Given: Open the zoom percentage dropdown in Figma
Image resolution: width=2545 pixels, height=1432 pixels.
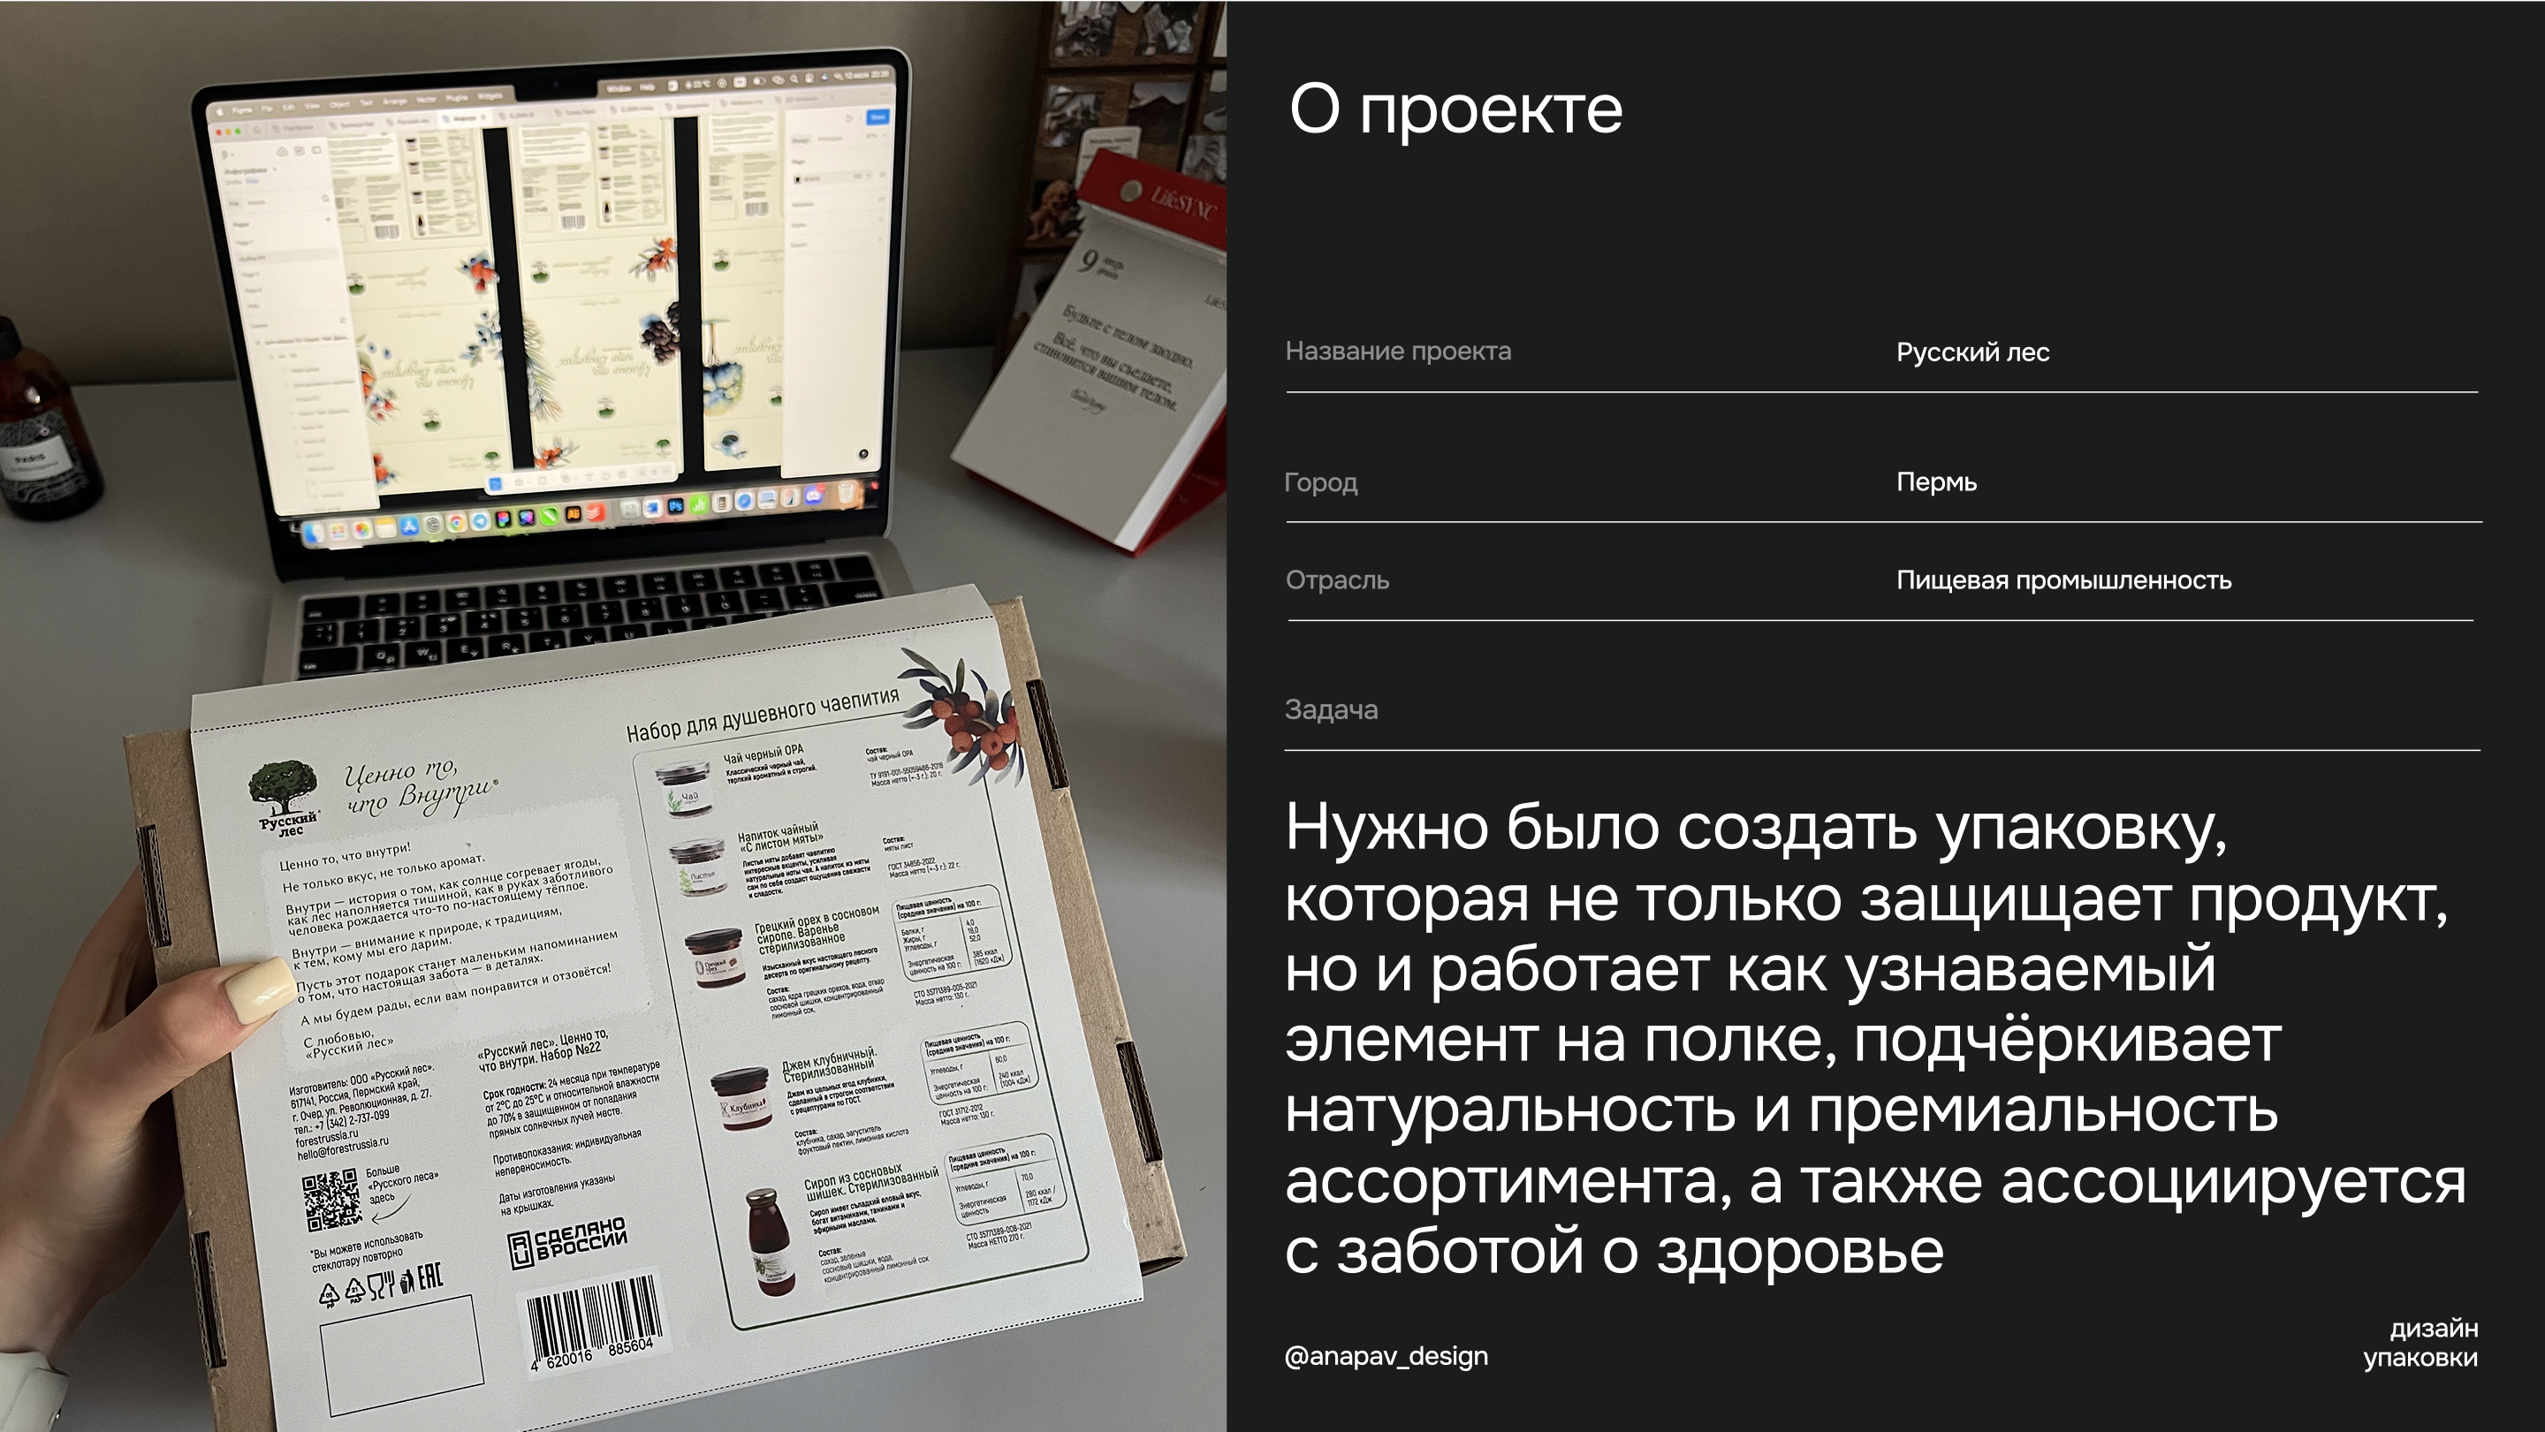Looking at the screenshot, I should [873, 137].
